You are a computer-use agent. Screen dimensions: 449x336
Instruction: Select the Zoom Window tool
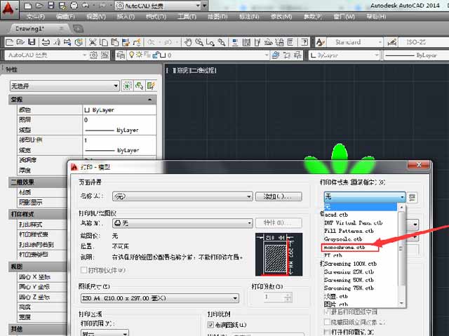point(210,42)
